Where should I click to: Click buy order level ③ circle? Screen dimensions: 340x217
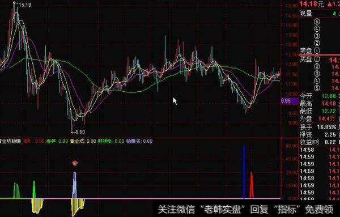[317, 74]
